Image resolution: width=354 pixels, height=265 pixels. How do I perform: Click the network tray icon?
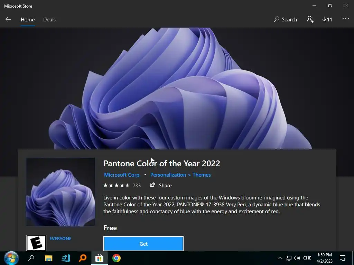tap(289, 258)
